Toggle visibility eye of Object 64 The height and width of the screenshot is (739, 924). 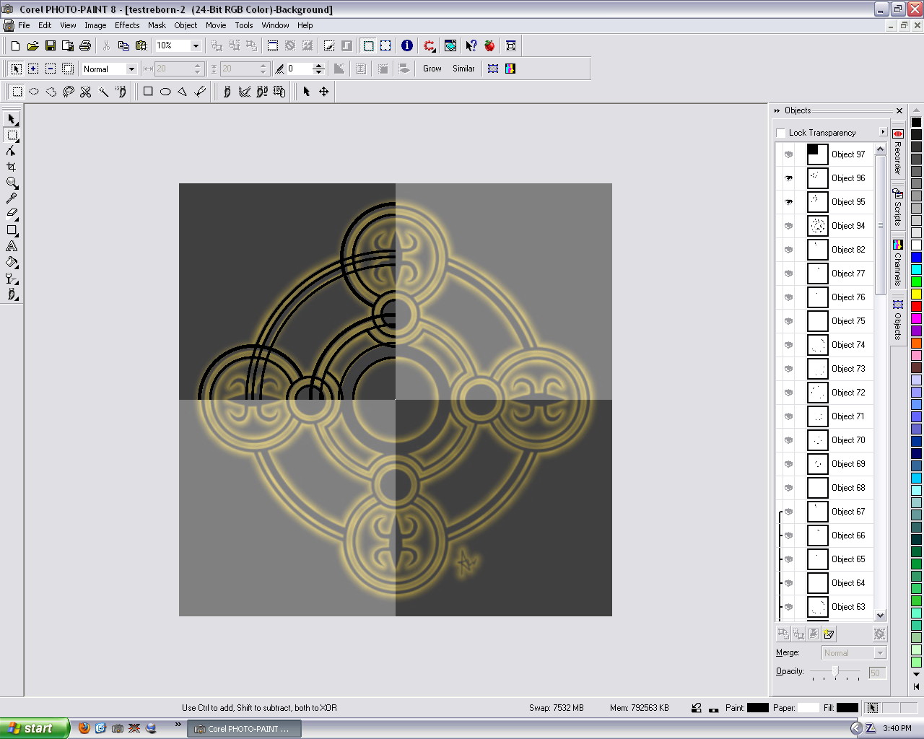coord(788,583)
